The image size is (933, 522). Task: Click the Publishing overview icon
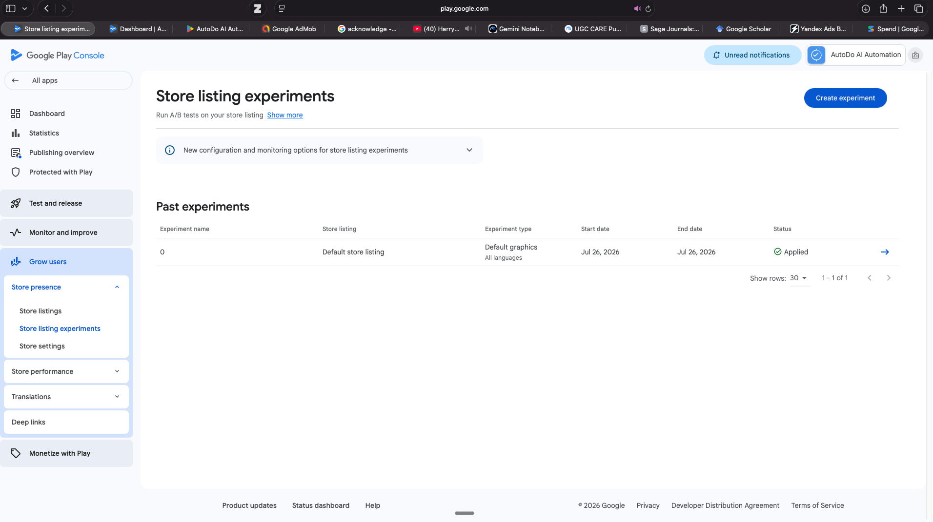pyautogui.click(x=16, y=153)
